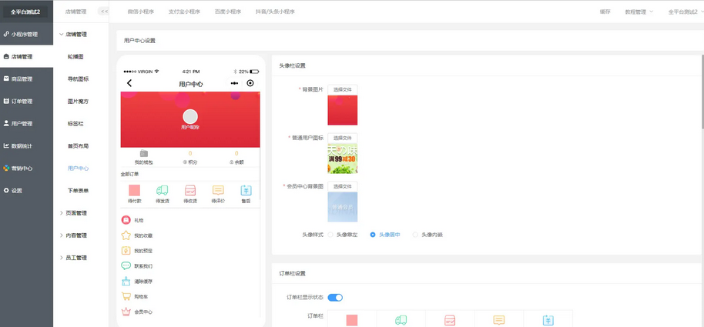This screenshot has width=704, height=327.
Task: Open 商品管理 in the left sidebar
Action: click(22, 78)
